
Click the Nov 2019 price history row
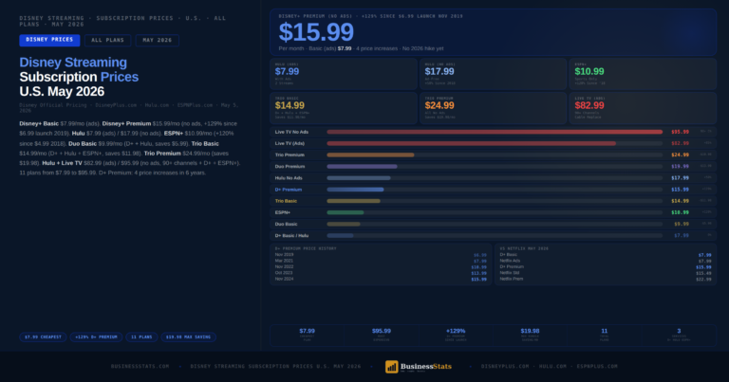[x=381, y=255]
